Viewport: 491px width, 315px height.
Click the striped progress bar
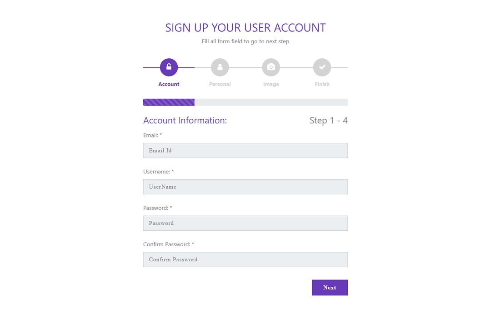click(169, 102)
